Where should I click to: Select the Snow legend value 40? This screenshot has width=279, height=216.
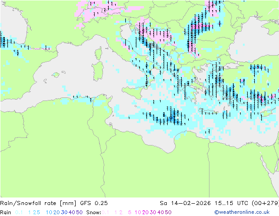pyautogui.click(x=161, y=212)
